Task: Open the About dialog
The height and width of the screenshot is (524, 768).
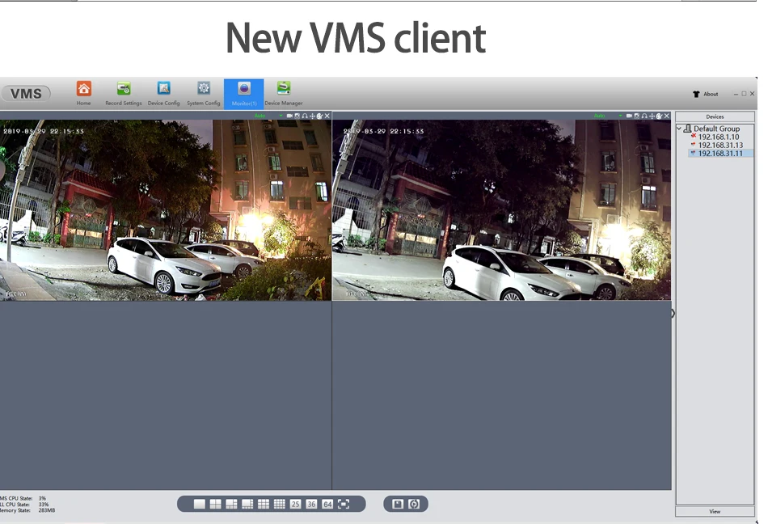Action: (x=705, y=94)
